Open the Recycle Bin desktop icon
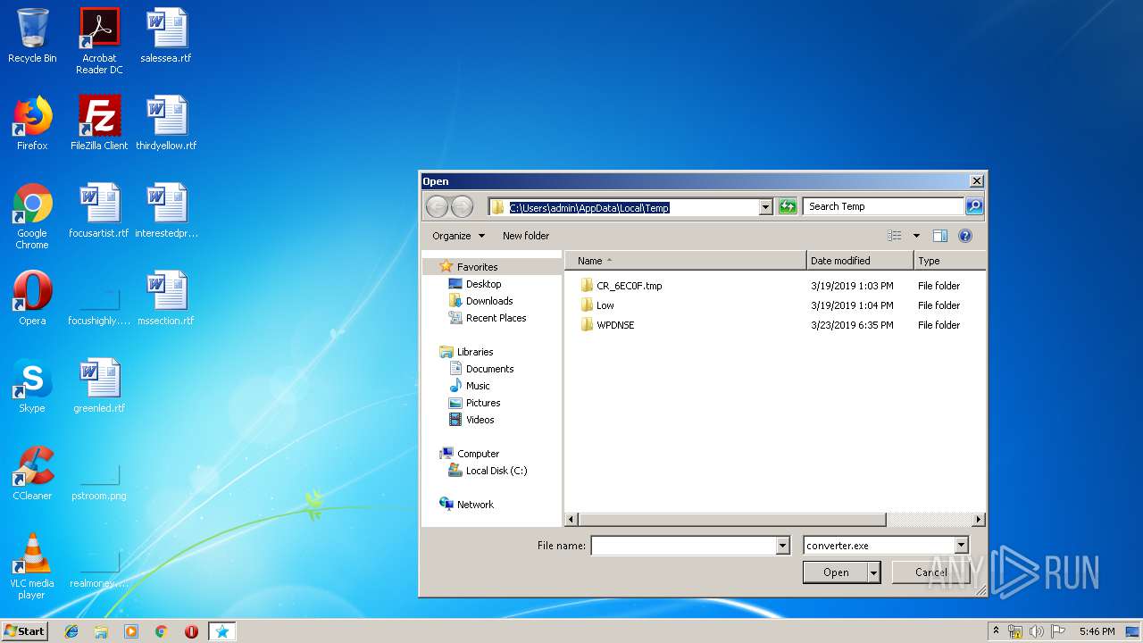 [32, 36]
